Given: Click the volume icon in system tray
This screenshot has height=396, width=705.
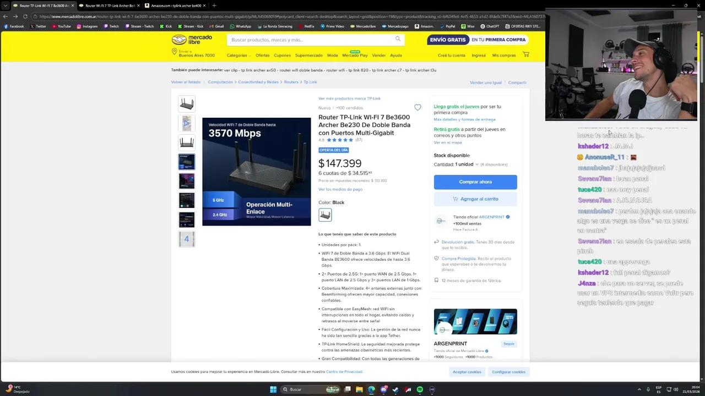Looking at the screenshot, I should (x=676, y=389).
